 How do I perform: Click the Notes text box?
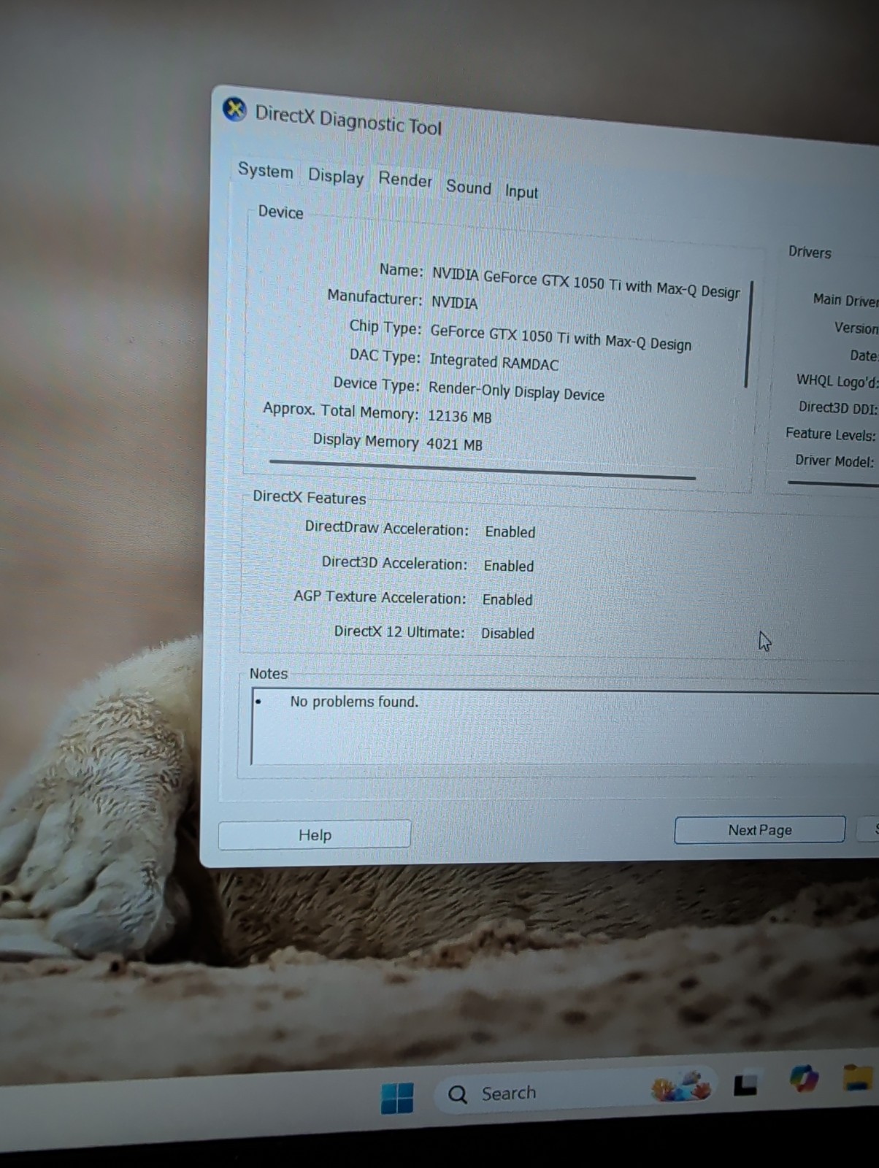(564, 727)
